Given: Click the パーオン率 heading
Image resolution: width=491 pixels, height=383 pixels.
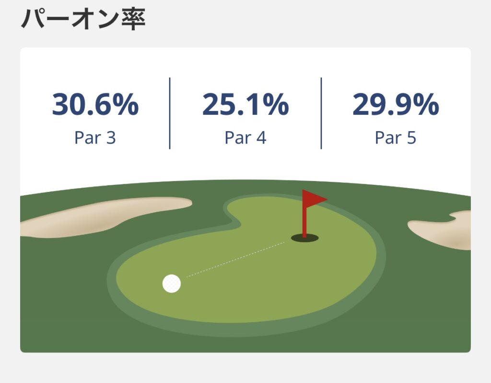Looking at the screenshot, I should (x=83, y=20).
